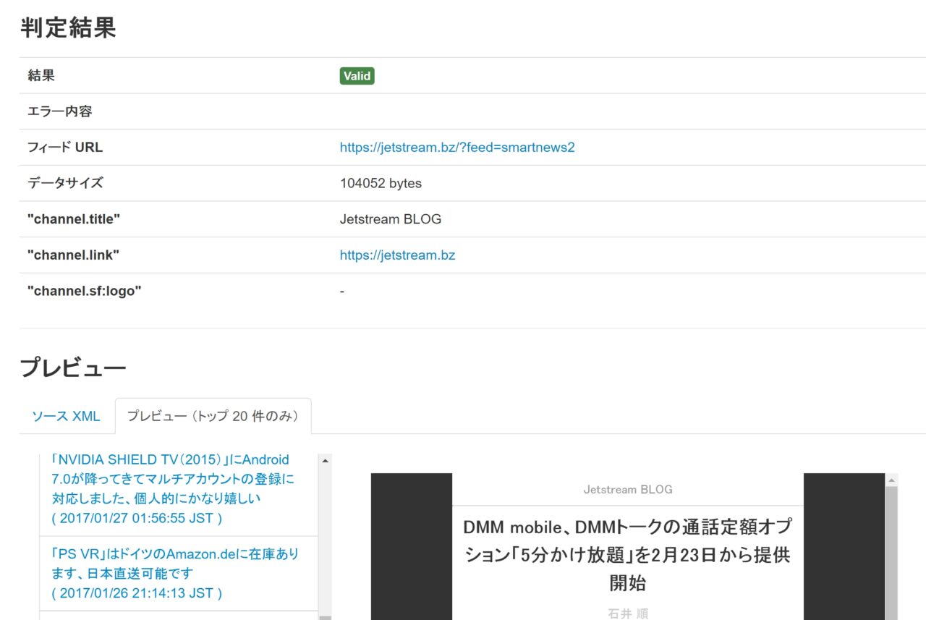The image size is (926, 620).
Task: Click the "channel.sf:logo" row label
Action: (x=84, y=292)
